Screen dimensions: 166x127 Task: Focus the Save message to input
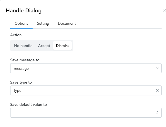click(x=83, y=68)
